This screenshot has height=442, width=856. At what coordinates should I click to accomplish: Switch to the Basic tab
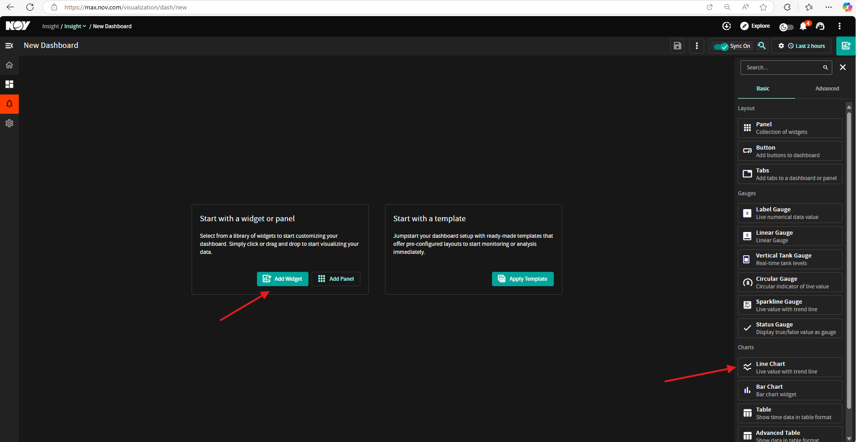click(x=763, y=89)
